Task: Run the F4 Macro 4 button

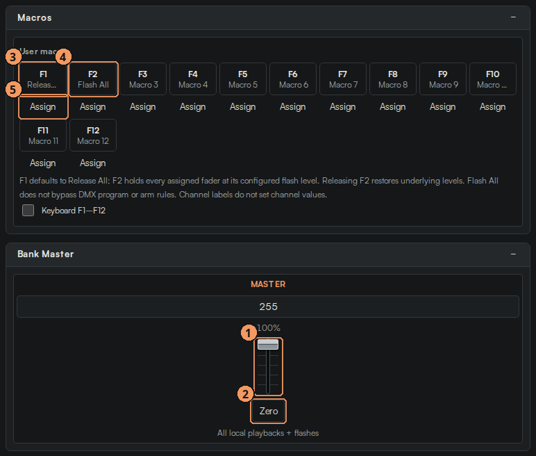Action: coord(193,79)
